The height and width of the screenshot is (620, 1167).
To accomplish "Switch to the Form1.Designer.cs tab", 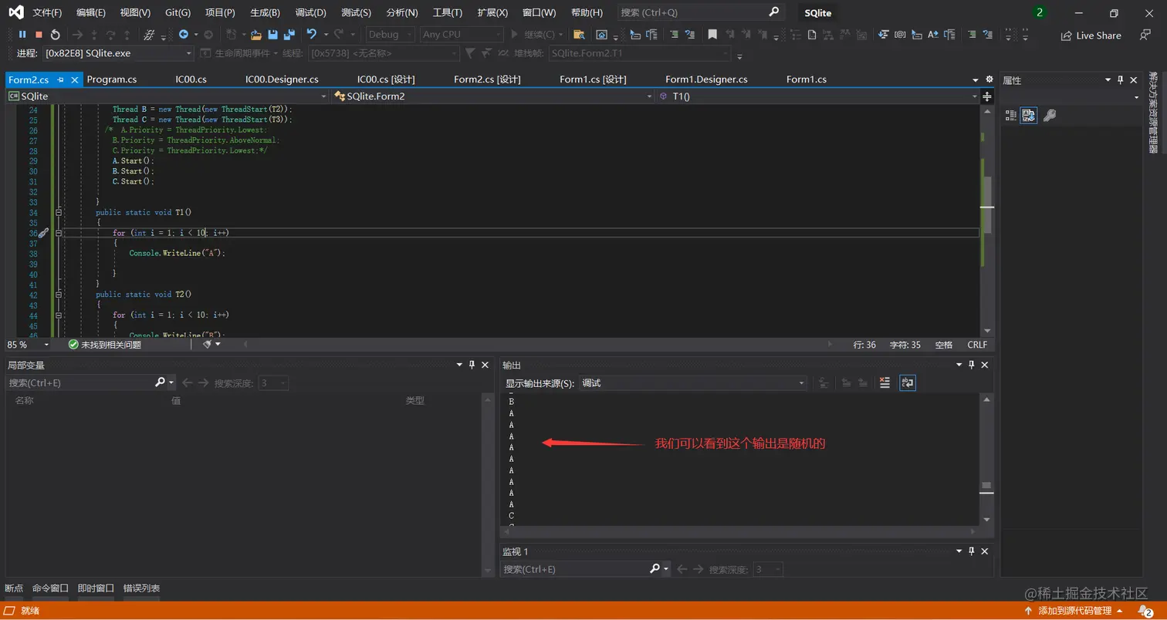I will (x=706, y=79).
